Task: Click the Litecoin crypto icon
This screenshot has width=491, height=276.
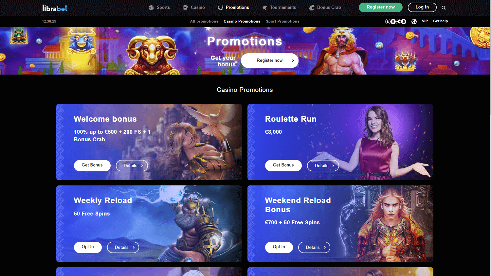Action: click(388, 22)
